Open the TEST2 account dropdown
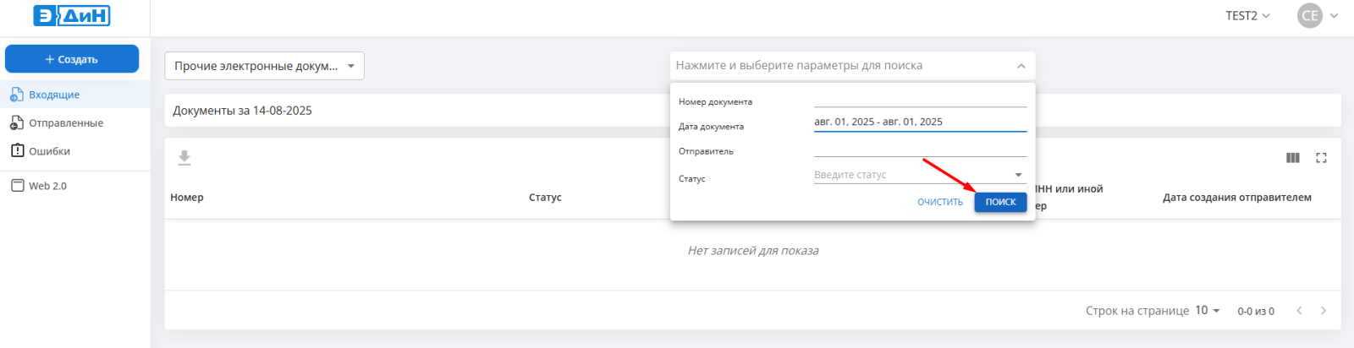This screenshot has height=348, width=1354. coord(1247,15)
